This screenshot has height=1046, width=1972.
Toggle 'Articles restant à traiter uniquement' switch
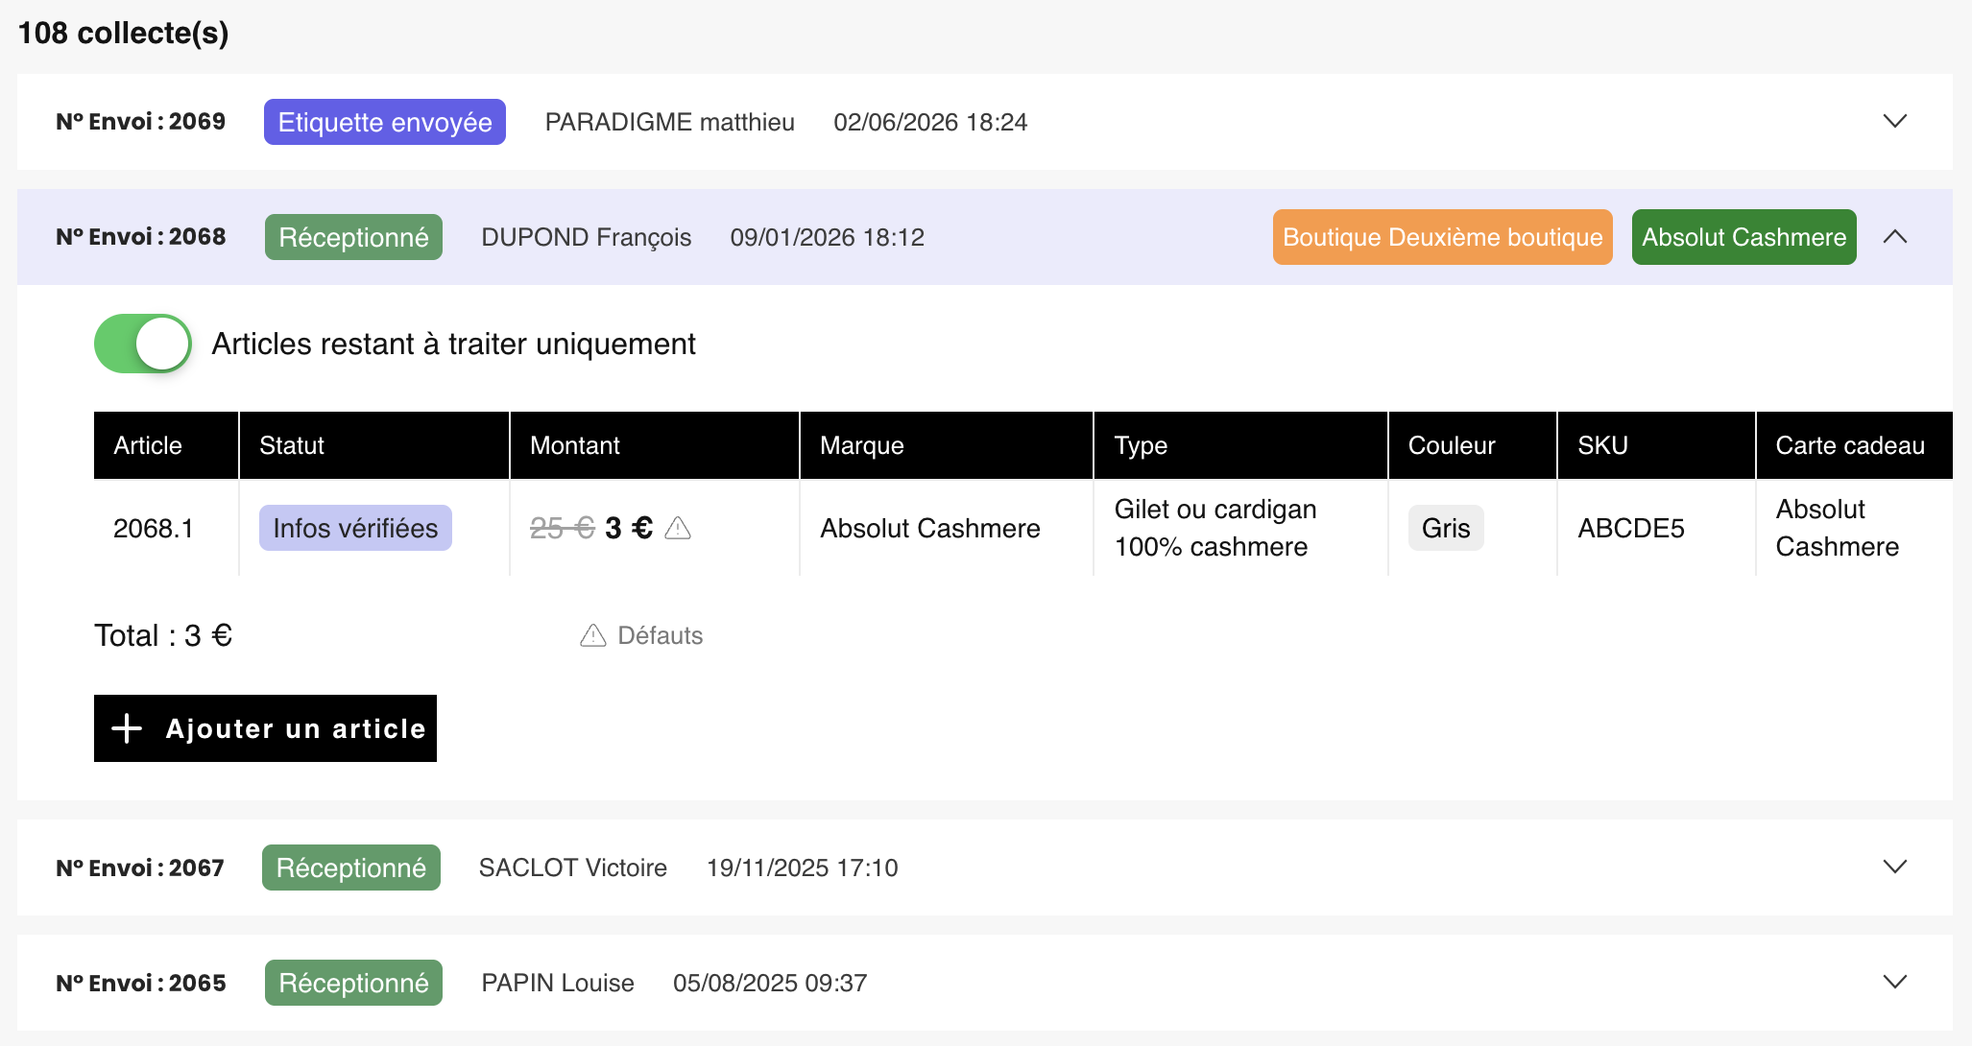pyautogui.click(x=143, y=344)
